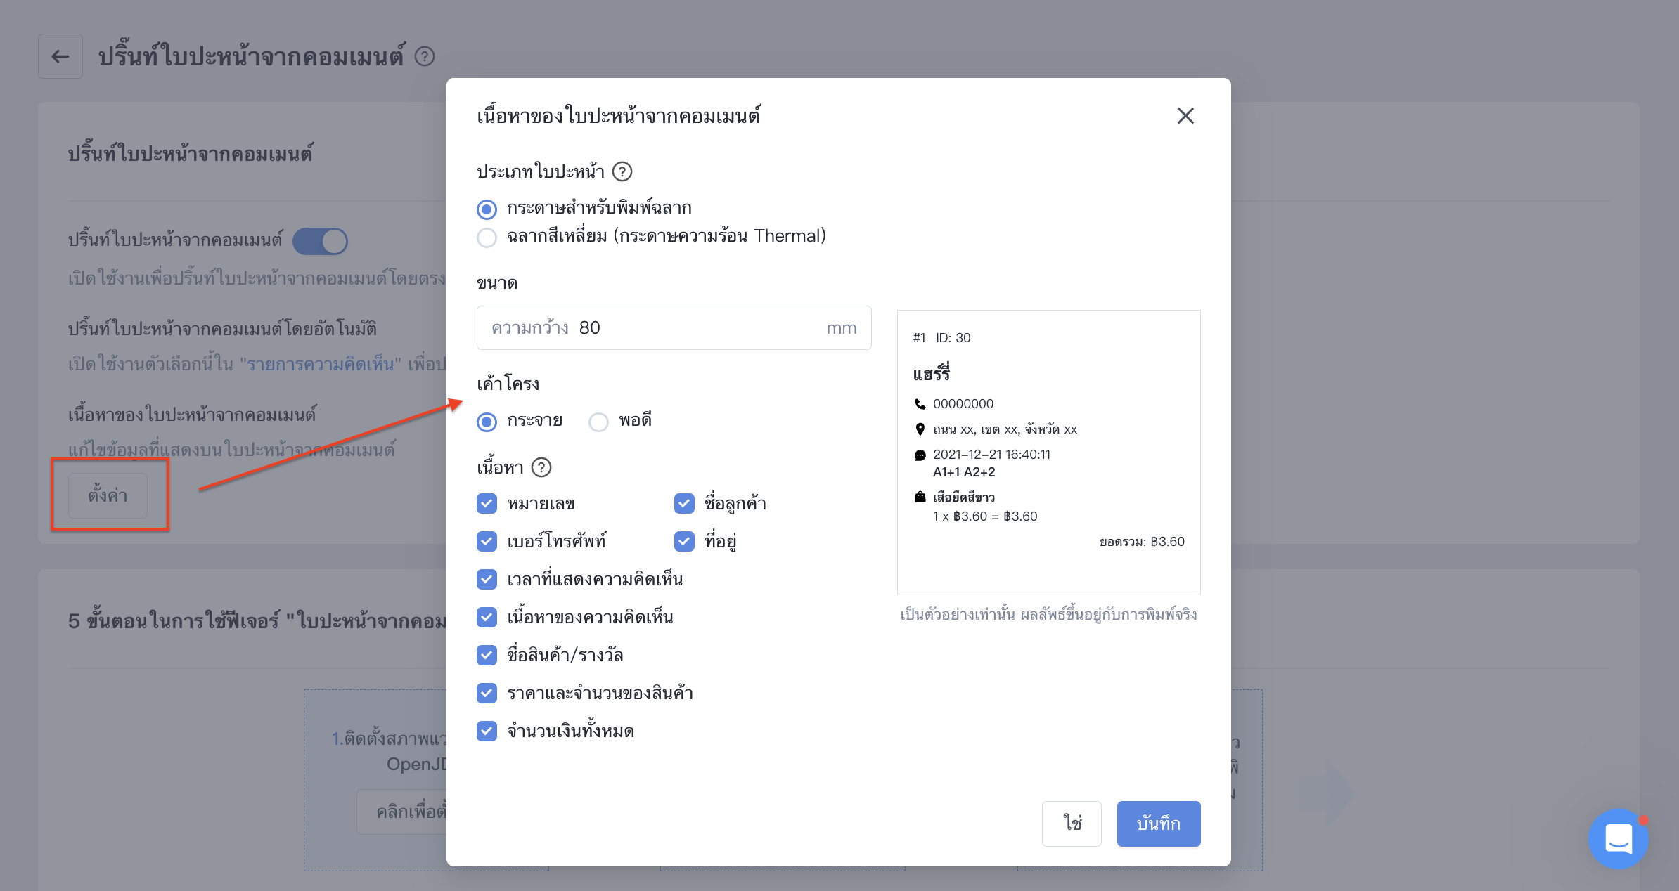Viewport: 1679px width, 891px height.
Task: Click the location pin icon in preview
Action: (920, 429)
